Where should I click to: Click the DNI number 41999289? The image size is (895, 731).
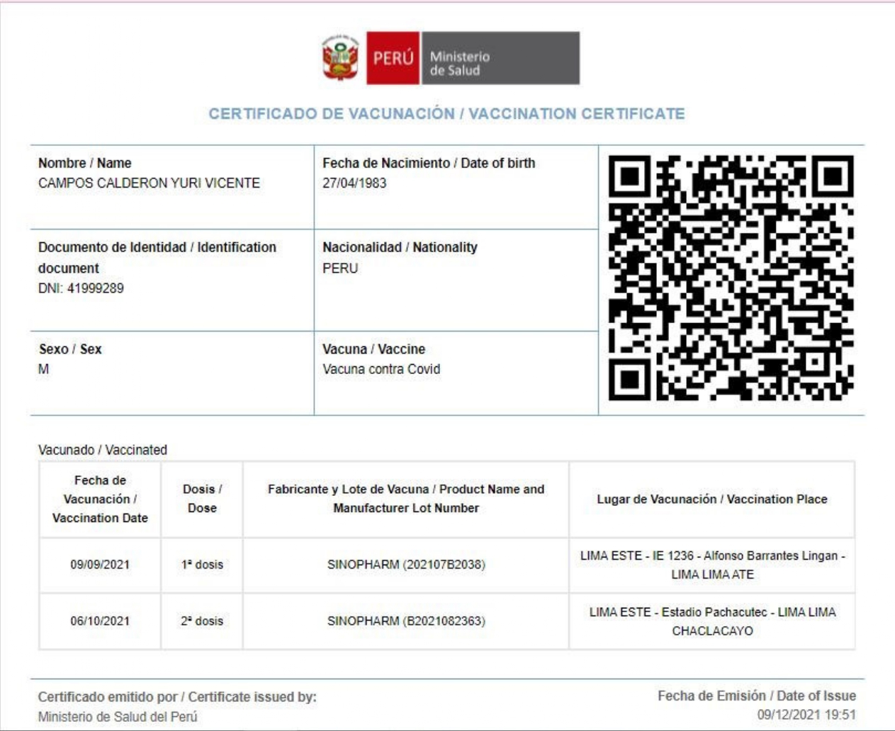click(x=95, y=288)
